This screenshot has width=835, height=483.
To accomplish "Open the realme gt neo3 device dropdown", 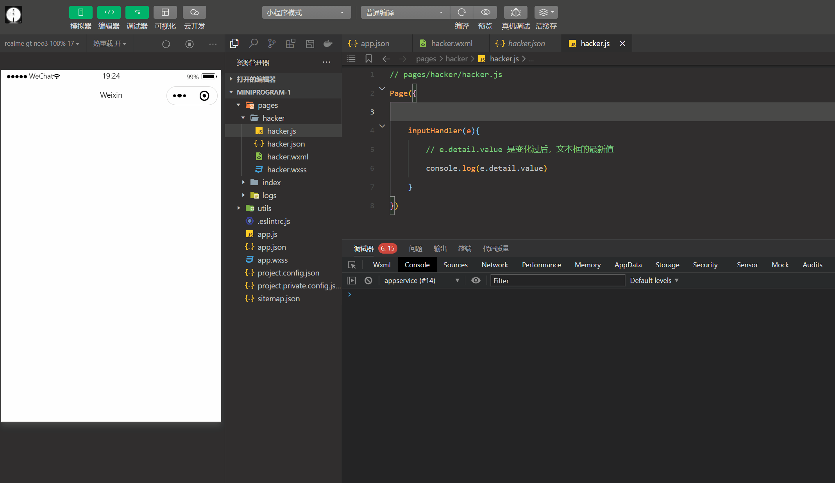I will coord(42,43).
